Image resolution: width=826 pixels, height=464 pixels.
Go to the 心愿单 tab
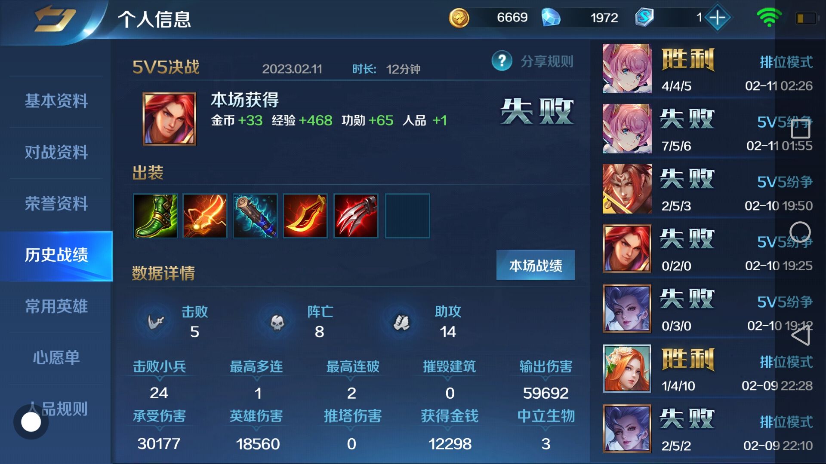pyautogui.click(x=56, y=357)
